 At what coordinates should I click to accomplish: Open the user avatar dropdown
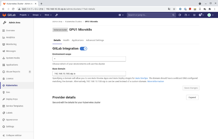[210, 15]
